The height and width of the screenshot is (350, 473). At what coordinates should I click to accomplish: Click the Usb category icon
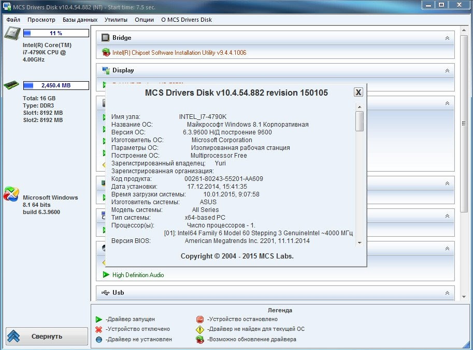tap(105, 293)
